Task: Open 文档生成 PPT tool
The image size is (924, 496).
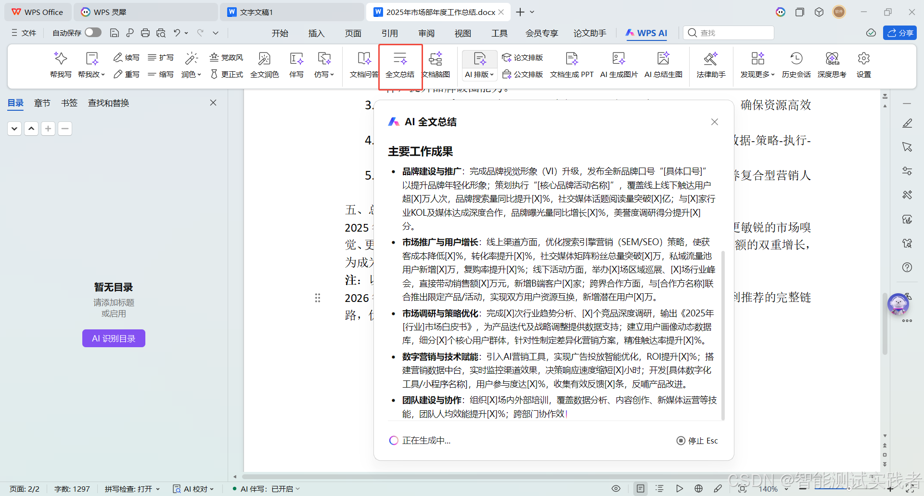Action: [572, 65]
